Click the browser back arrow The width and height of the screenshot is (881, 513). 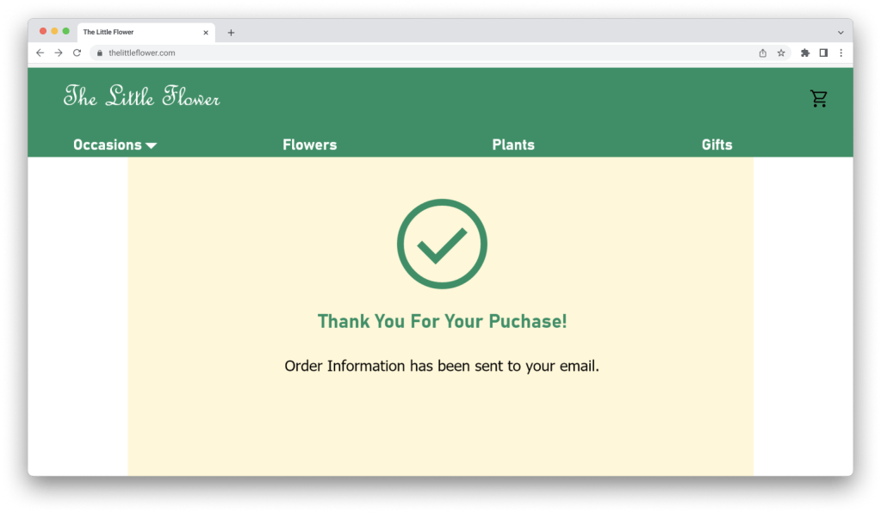pyautogui.click(x=40, y=53)
